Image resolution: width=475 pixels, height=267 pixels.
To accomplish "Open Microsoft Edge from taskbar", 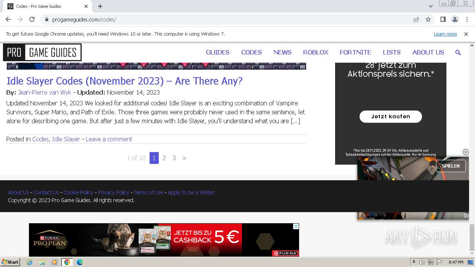I will (80, 262).
